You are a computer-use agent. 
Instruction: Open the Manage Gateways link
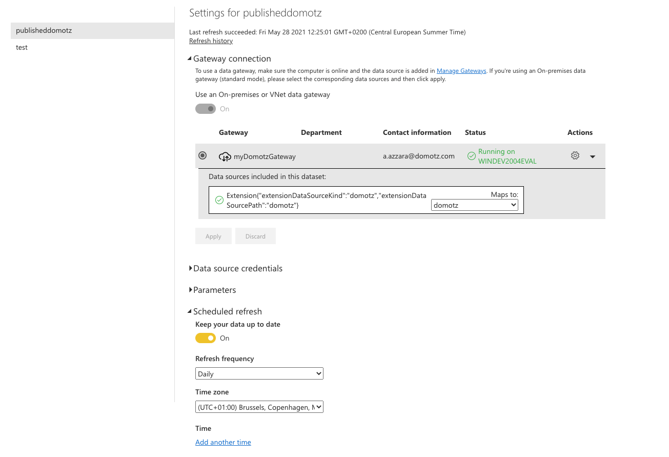pyautogui.click(x=461, y=71)
